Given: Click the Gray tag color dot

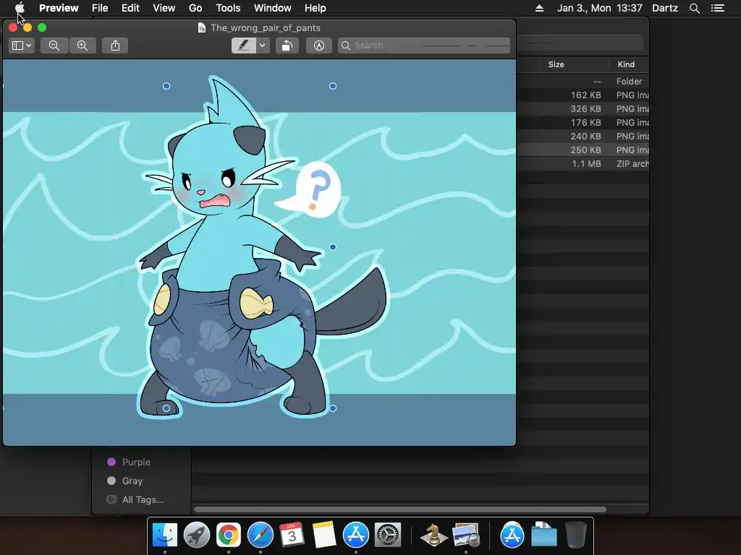Looking at the screenshot, I should coord(111,481).
